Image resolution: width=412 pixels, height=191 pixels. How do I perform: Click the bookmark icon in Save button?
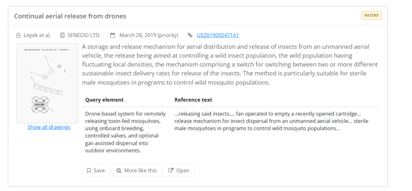click(x=89, y=170)
